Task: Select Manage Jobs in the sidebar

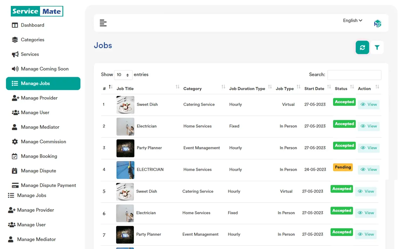Action: tap(35, 83)
